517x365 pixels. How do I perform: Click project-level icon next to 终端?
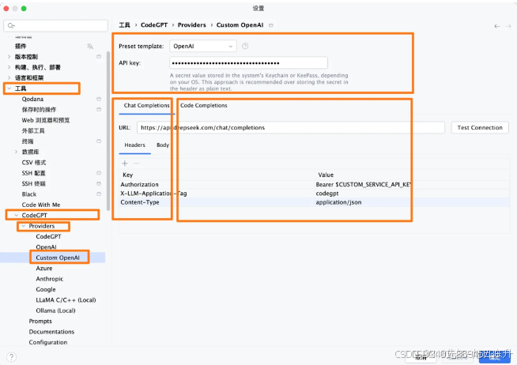click(99, 141)
